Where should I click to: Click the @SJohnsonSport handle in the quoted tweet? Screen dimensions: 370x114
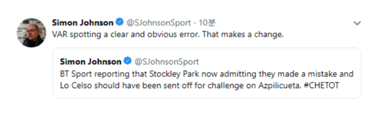[166, 62]
